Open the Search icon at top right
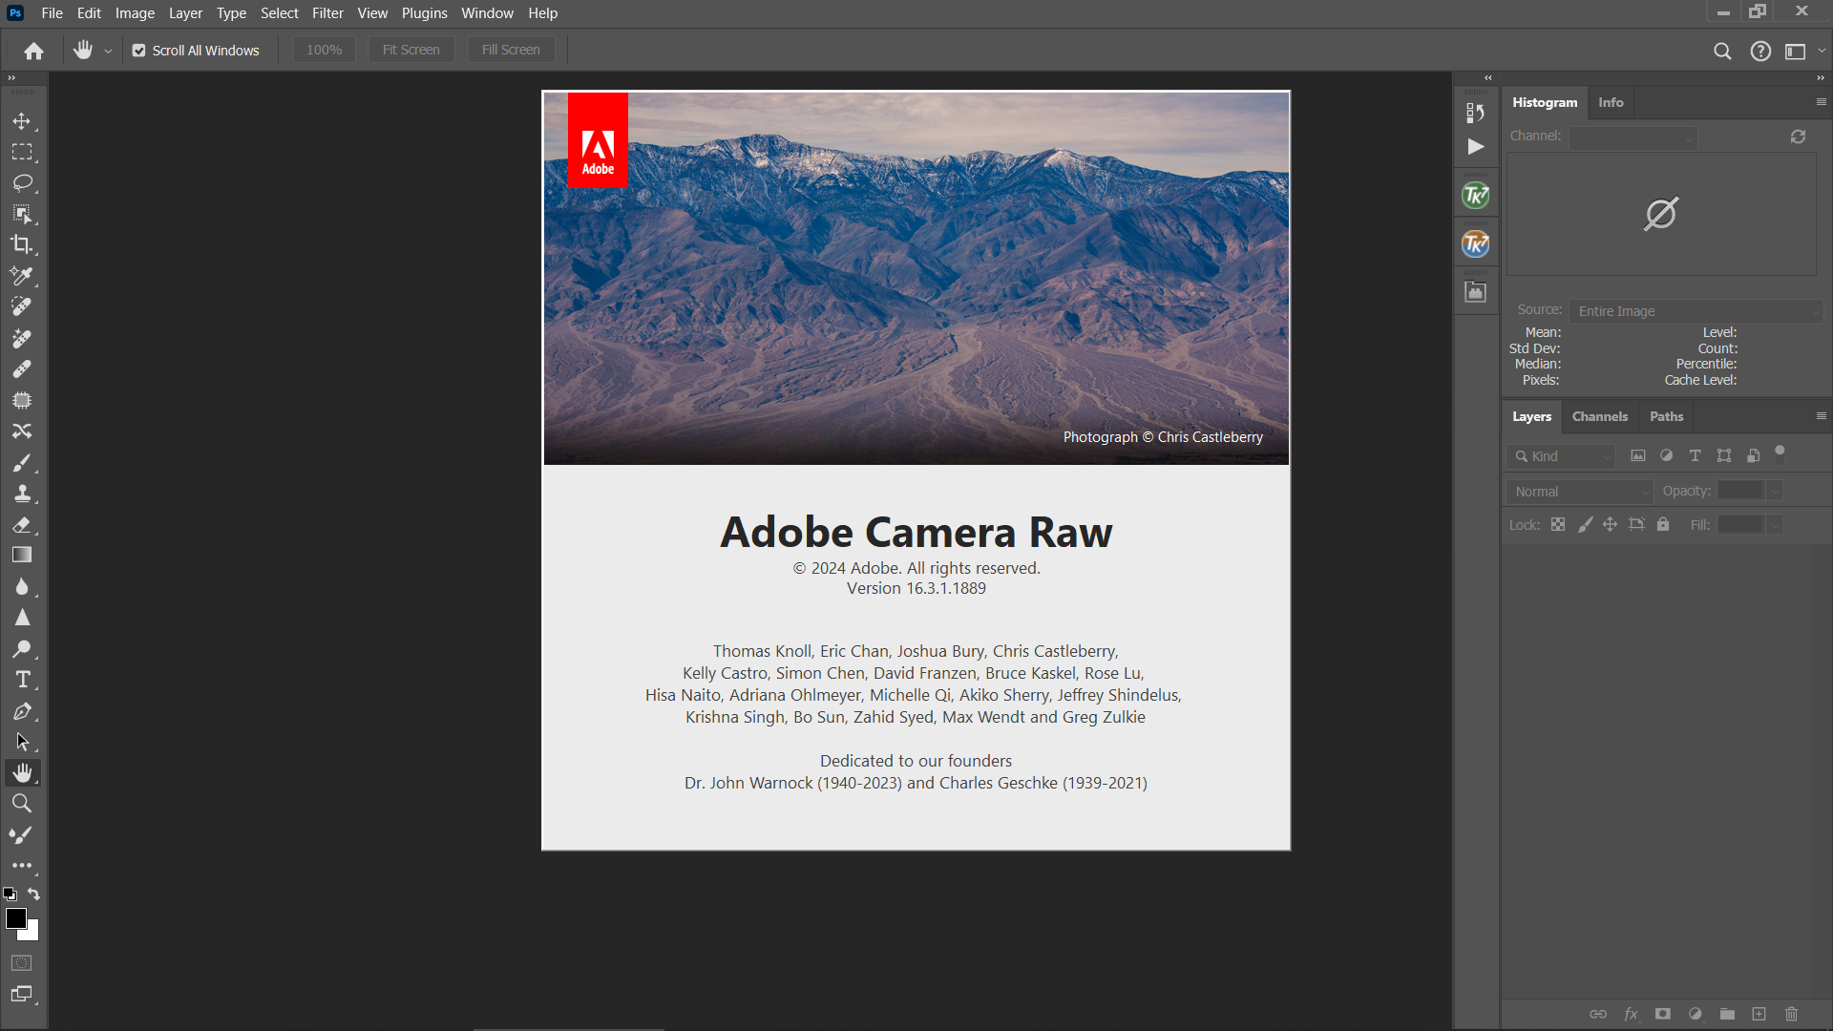 click(1722, 51)
